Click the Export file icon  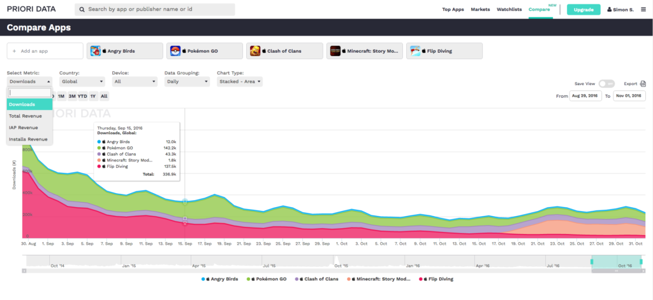pyautogui.click(x=643, y=84)
